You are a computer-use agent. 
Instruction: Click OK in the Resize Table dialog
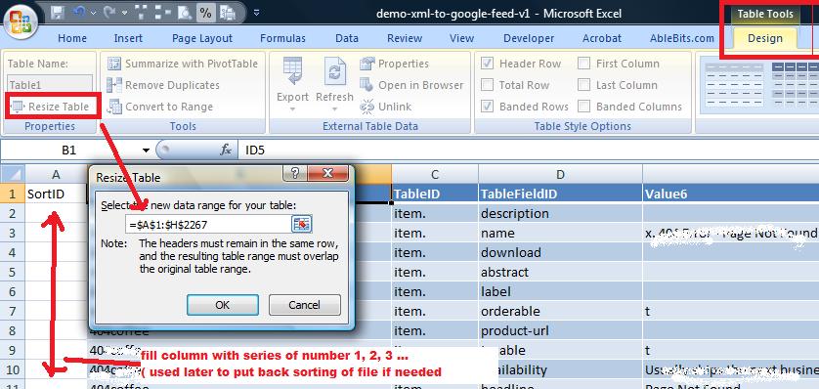tap(223, 305)
